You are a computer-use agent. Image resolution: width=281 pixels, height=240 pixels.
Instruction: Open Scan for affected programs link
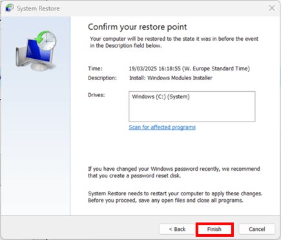[x=162, y=127]
